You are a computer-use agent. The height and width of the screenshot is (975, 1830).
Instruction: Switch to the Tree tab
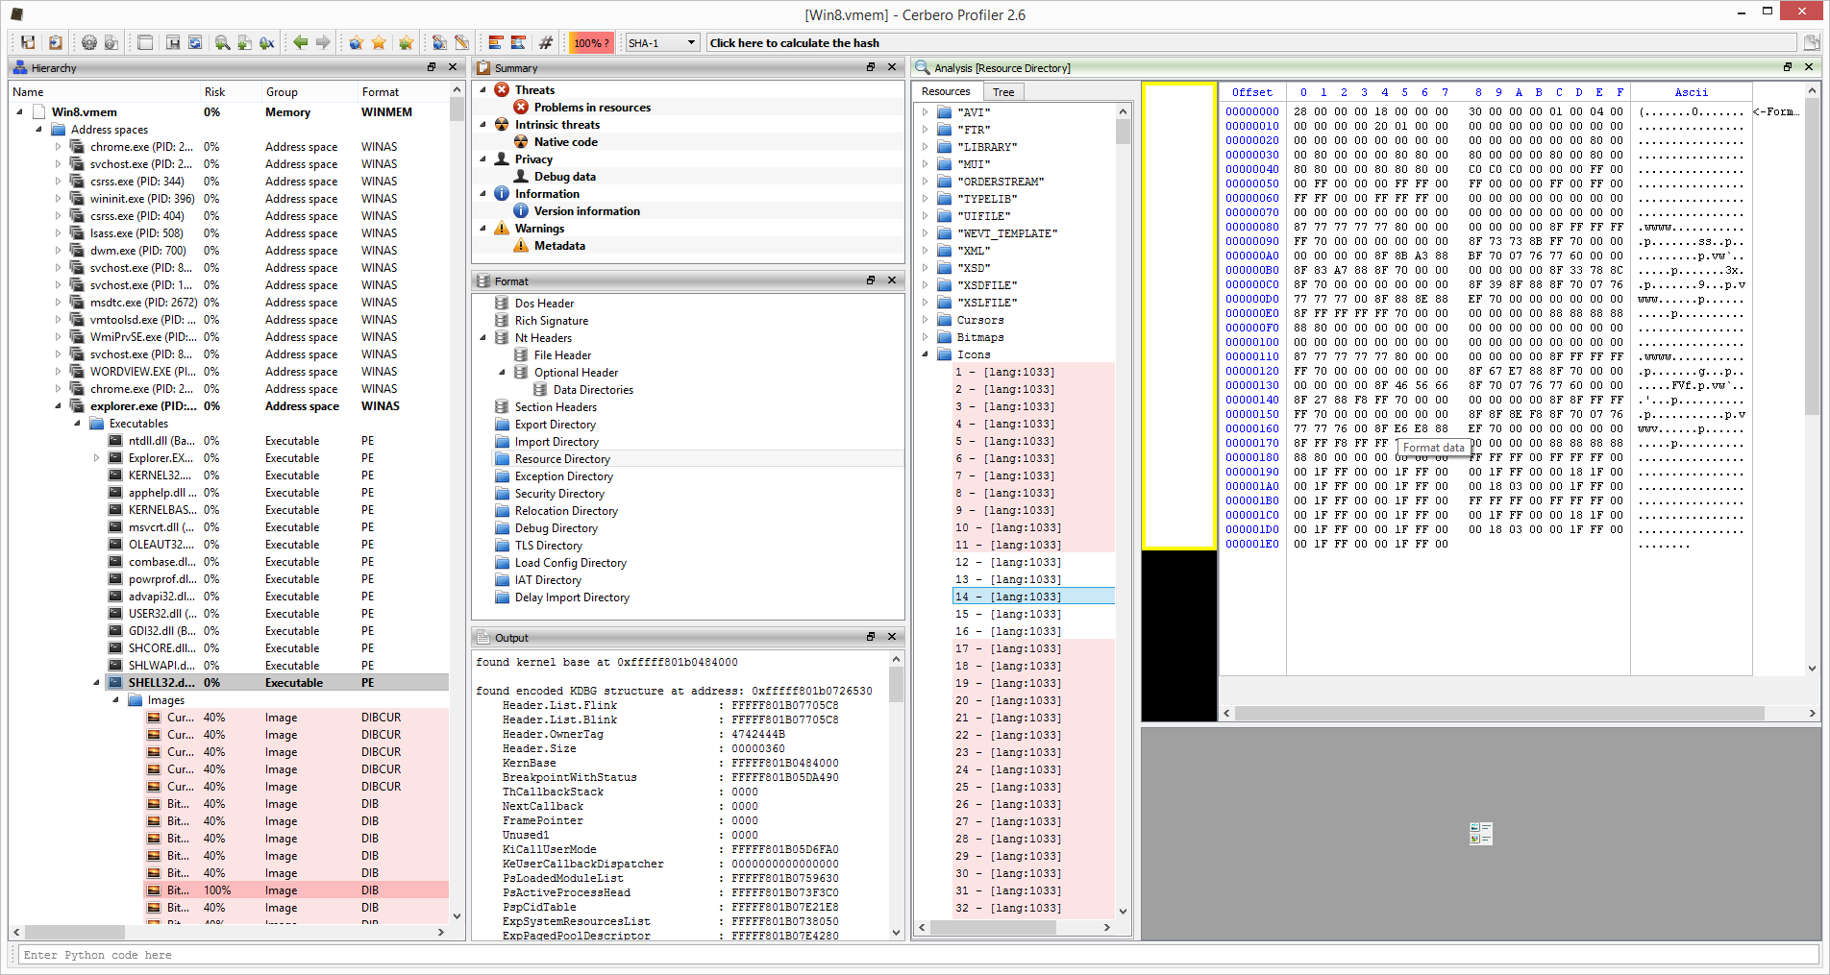1003,91
